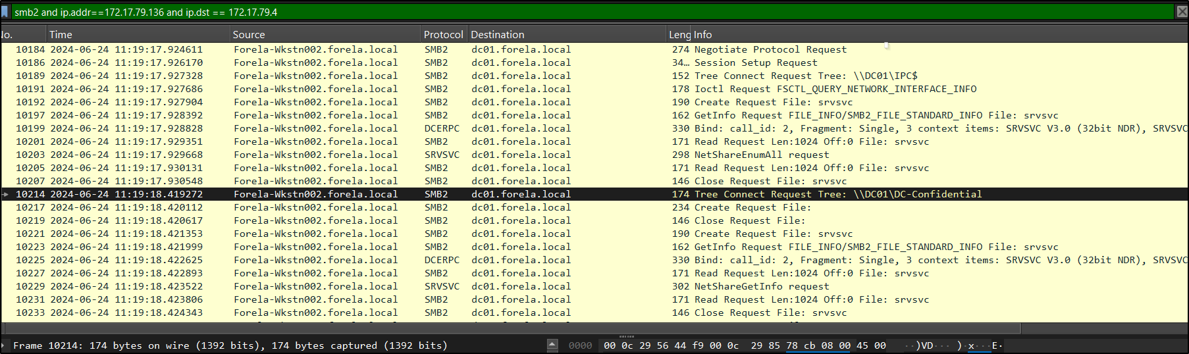Sort packets by the Time column header

(x=61, y=34)
